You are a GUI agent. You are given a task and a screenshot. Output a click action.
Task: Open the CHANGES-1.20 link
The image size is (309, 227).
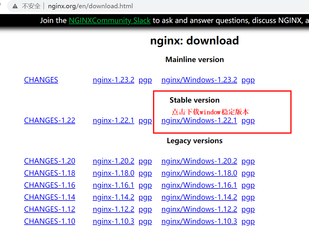[50, 161]
